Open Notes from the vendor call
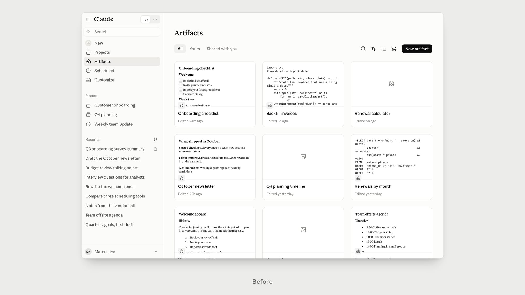The image size is (525, 295). (122, 206)
